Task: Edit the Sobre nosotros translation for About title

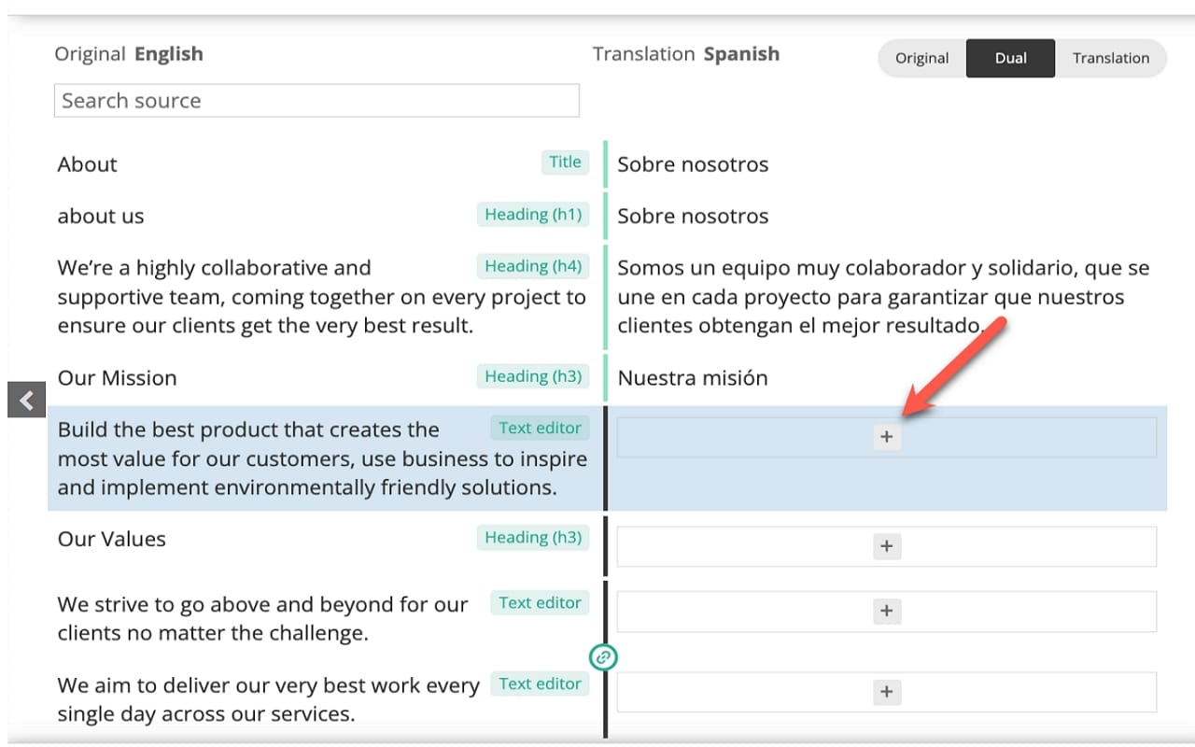Action: pyautogui.click(x=693, y=164)
